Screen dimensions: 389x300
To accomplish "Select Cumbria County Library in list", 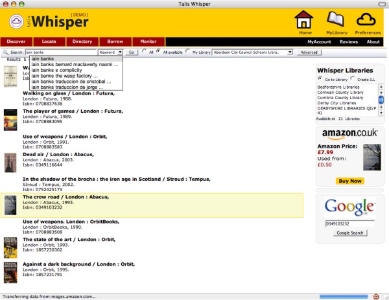I will pos(340,98).
